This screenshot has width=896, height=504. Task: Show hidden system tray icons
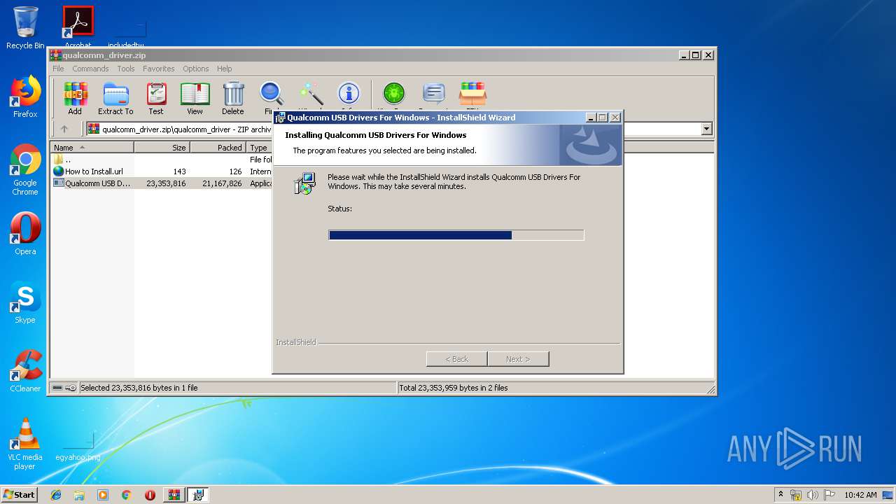pos(780,494)
